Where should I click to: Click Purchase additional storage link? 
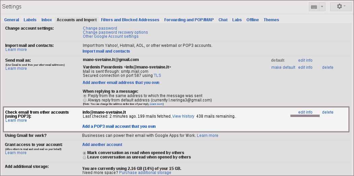(x=145, y=173)
